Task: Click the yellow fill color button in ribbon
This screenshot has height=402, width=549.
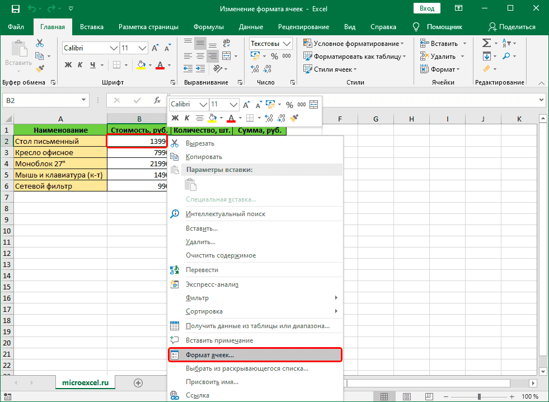Action: pyautogui.click(x=141, y=64)
